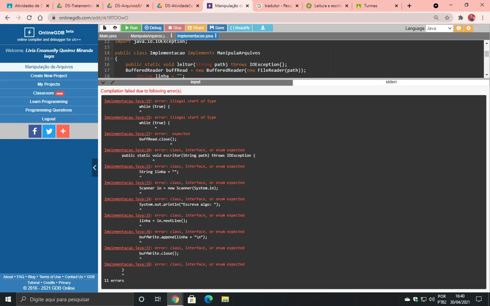Beautify the source code
The width and height of the screenshot is (490, 306).
pyautogui.click(x=240, y=28)
